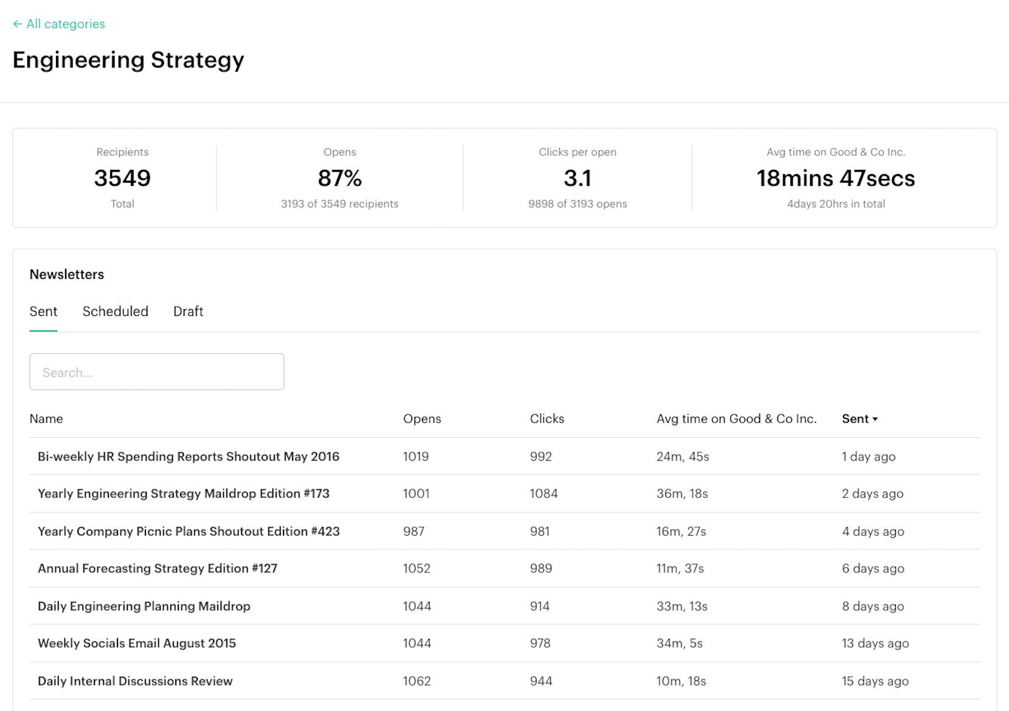
Task: Click the 87% Opens summary stat
Action: pos(340,178)
